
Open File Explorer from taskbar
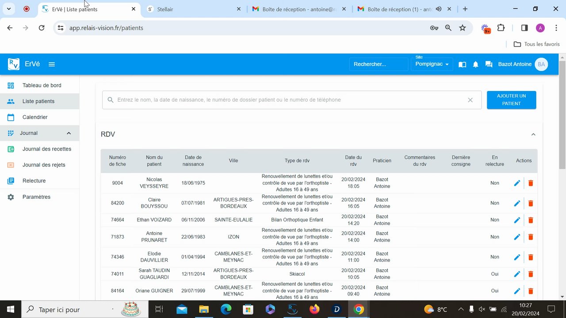tap(203, 309)
